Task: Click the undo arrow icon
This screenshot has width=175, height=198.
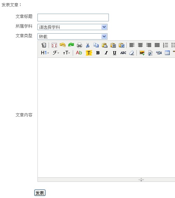Action: 63,45
